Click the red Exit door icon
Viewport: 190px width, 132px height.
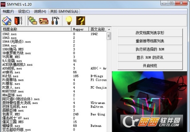coord(18,21)
